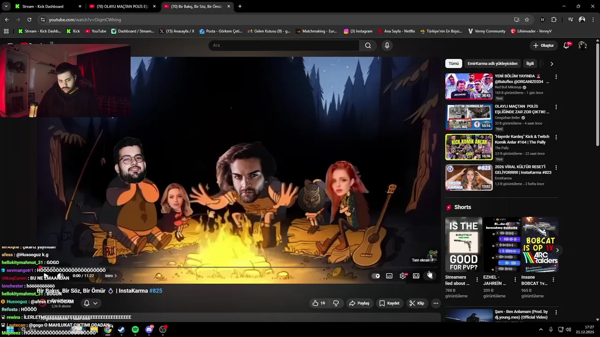Image resolution: width=600 pixels, height=337 pixels.
Task: Focus the YouTube Ara search field
Action: (x=284, y=45)
